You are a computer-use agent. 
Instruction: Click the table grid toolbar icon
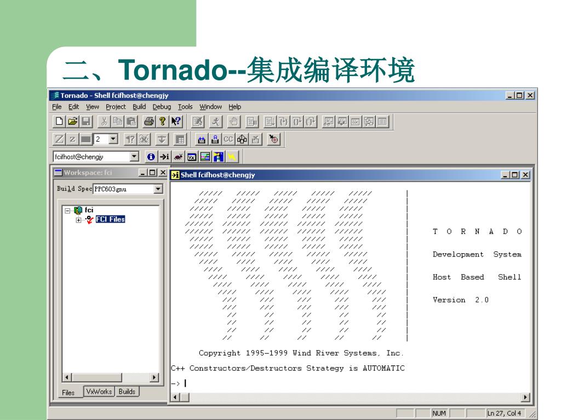pos(180,139)
